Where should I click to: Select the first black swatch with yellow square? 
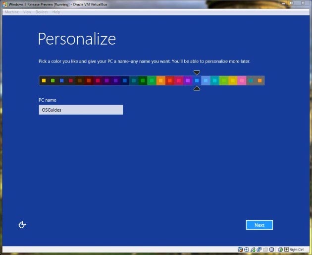pyautogui.click(x=44, y=80)
